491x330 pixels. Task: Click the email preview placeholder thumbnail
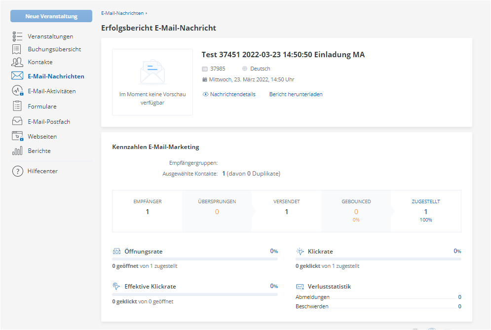click(152, 82)
